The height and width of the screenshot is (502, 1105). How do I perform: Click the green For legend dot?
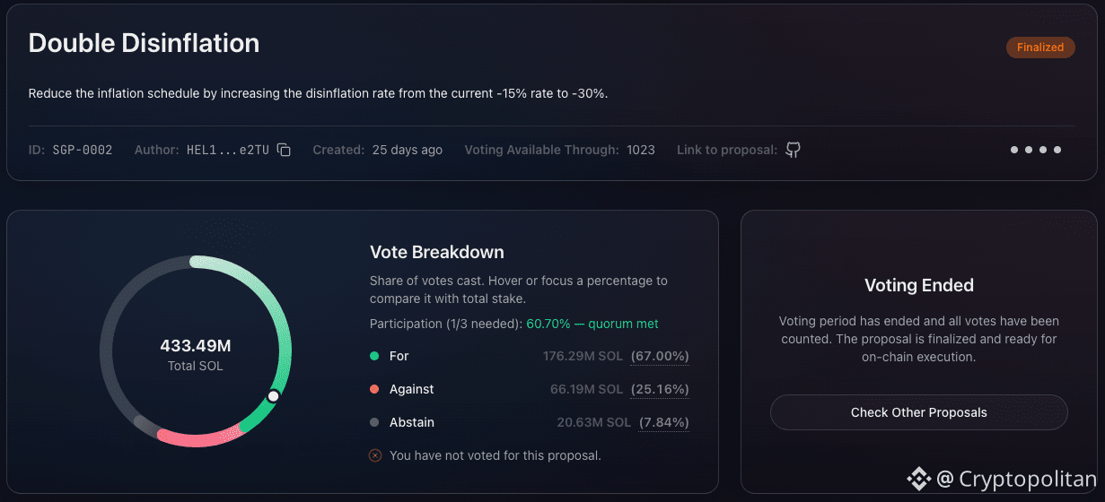(374, 356)
